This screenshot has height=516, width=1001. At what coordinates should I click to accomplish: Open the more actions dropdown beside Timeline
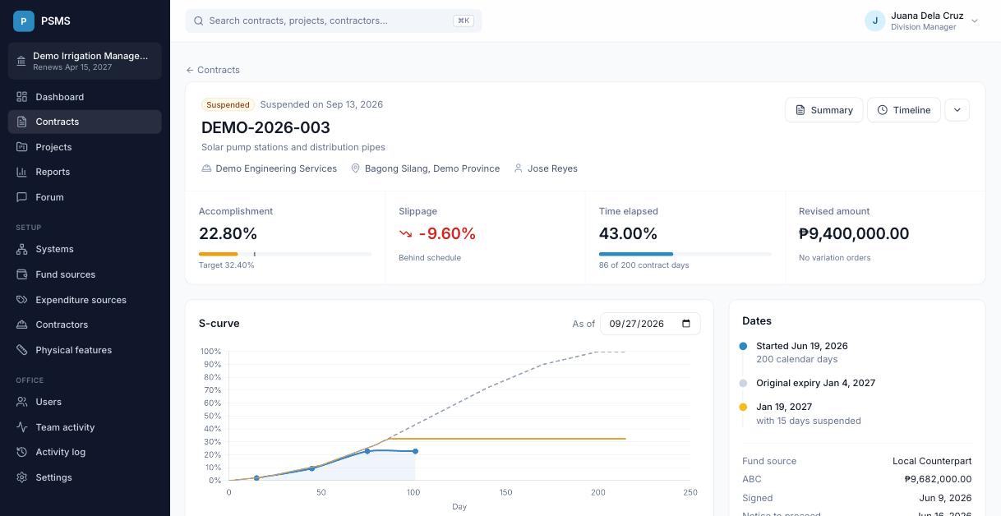(x=957, y=110)
